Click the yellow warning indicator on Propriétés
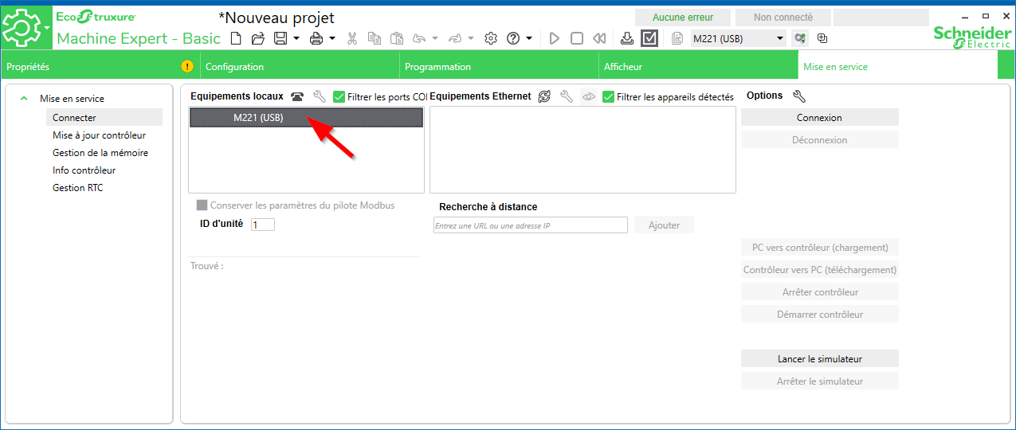The image size is (1016, 430). [187, 66]
